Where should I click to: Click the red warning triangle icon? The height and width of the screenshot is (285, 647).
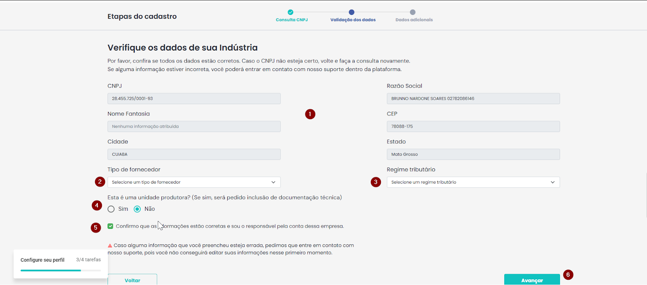click(110, 245)
